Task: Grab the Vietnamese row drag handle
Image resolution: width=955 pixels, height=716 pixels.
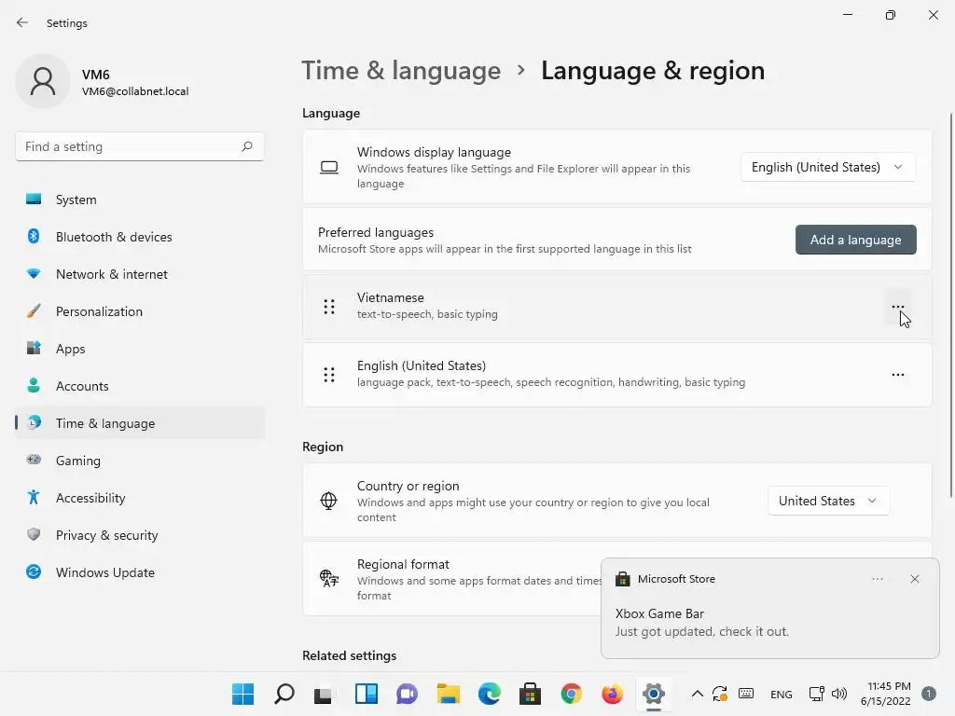Action: (329, 307)
